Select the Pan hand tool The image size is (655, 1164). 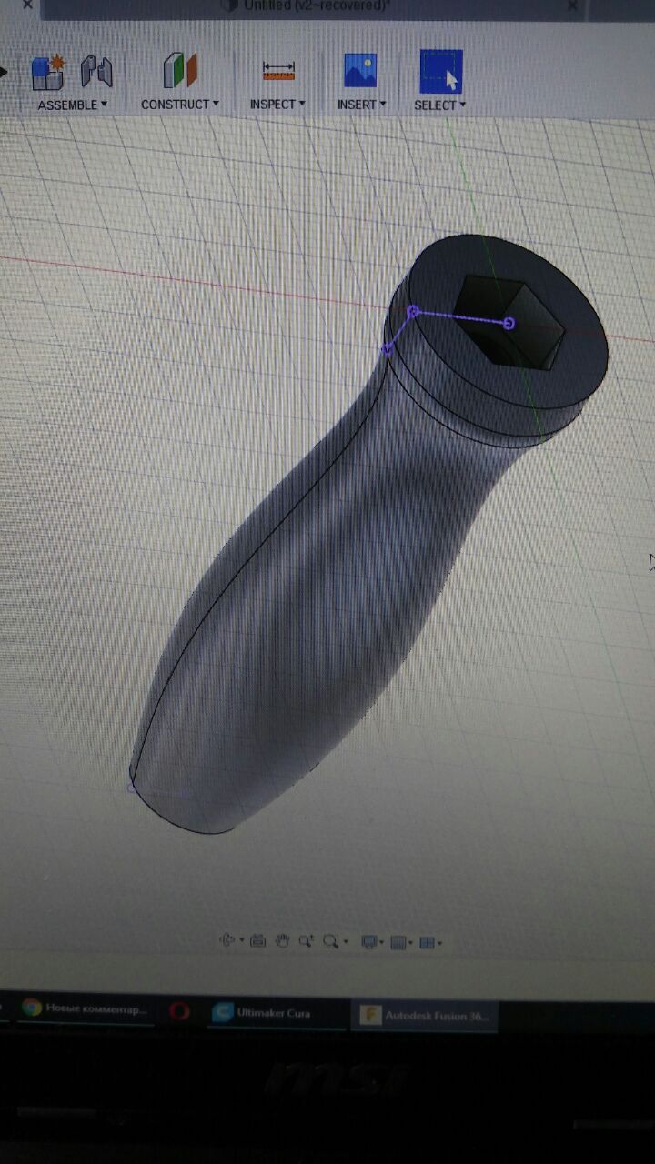[x=282, y=942]
